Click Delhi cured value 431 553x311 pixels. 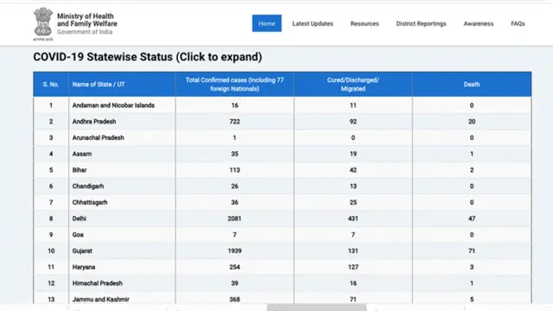point(353,219)
